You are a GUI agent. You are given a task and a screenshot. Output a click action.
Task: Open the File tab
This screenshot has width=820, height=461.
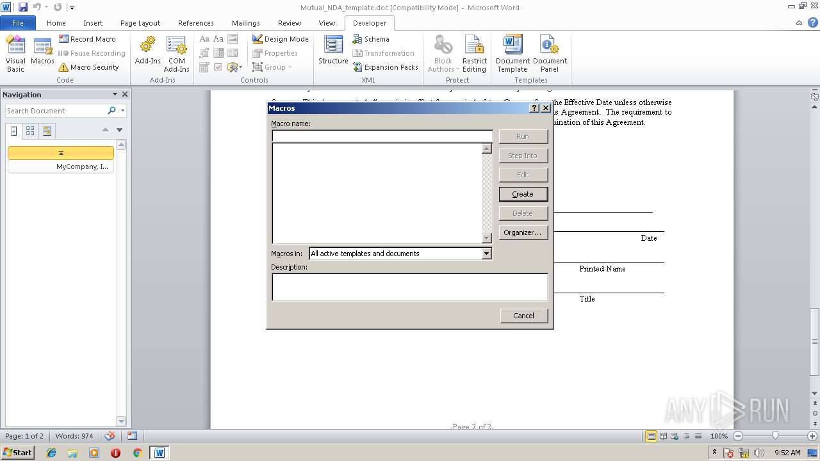pyautogui.click(x=18, y=23)
